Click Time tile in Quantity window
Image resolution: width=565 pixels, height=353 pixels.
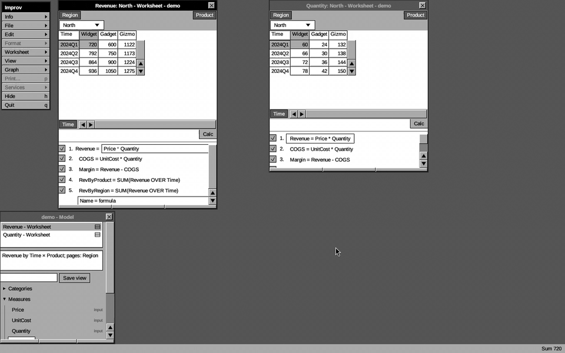(278, 114)
